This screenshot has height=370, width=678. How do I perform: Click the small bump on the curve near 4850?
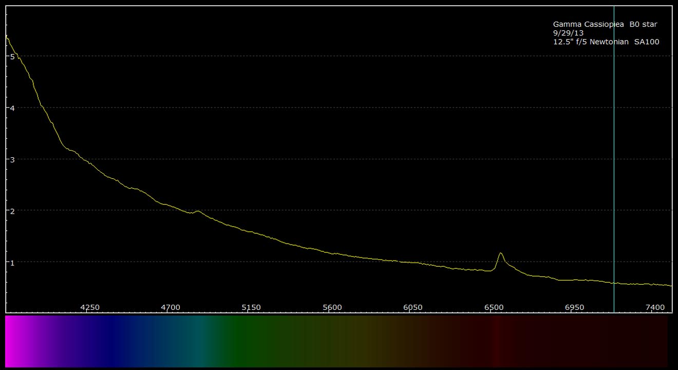197,211
